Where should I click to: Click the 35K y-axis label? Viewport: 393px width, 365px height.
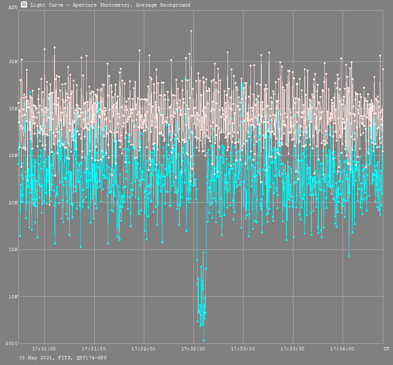(x=13, y=61)
